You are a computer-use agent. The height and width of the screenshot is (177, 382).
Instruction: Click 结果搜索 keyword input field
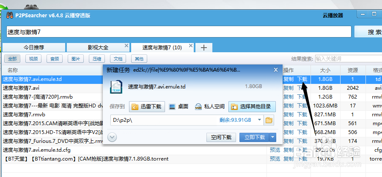pos(349,59)
